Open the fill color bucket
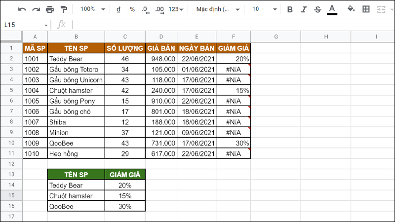This screenshot has width=395, height=222. pyautogui.click(x=351, y=9)
